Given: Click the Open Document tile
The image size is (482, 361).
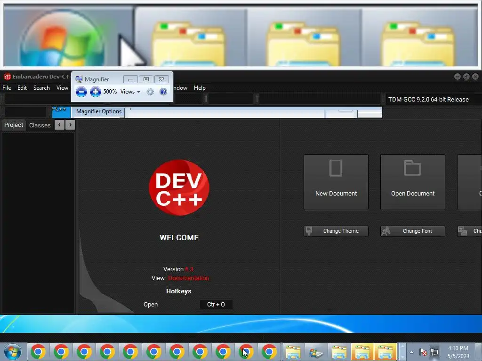Looking at the screenshot, I should pos(413,182).
